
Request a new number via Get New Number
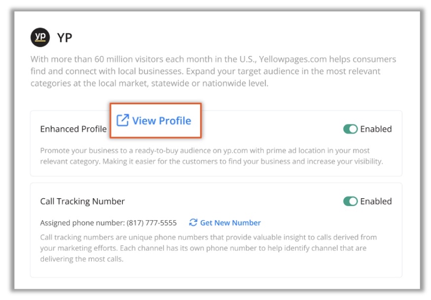click(x=230, y=223)
